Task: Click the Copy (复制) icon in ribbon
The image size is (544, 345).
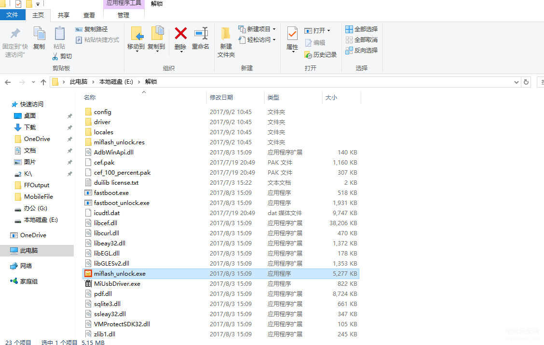Action: click(39, 34)
